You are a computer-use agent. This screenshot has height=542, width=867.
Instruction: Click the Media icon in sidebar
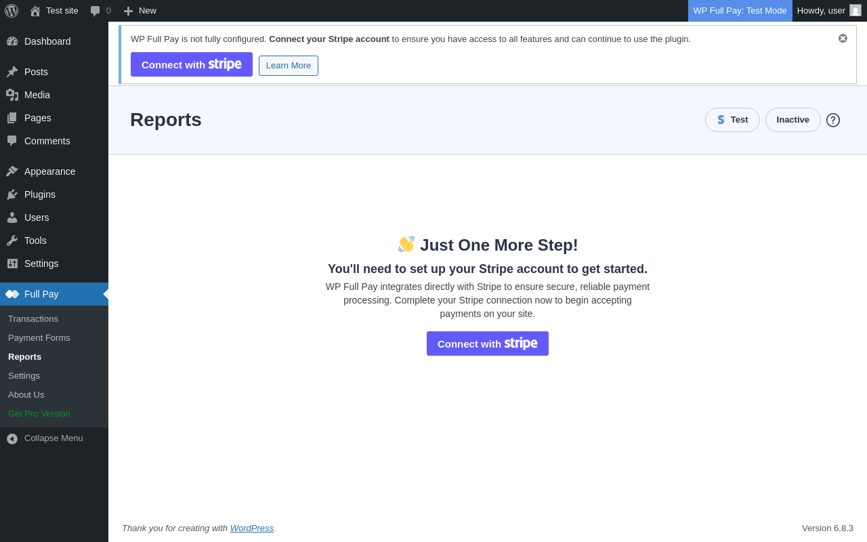(x=12, y=95)
